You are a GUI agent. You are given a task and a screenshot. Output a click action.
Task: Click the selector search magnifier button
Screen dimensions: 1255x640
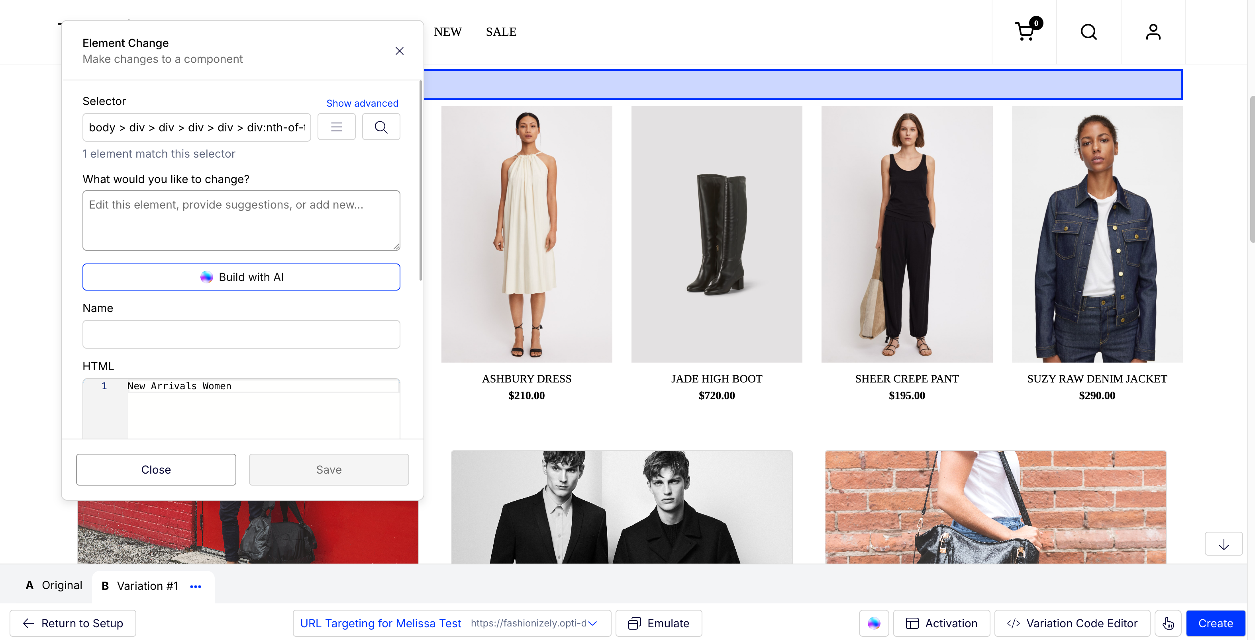tap(381, 127)
